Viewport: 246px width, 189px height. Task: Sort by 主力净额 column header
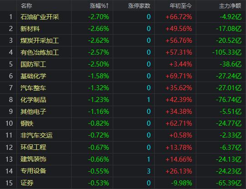pos(230,6)
